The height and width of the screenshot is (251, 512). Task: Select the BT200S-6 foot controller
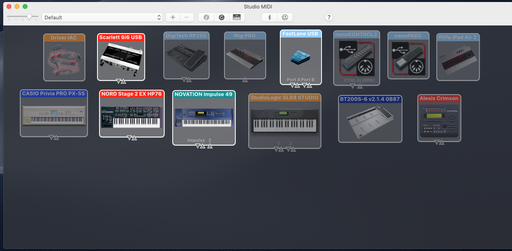click(370, 119)
